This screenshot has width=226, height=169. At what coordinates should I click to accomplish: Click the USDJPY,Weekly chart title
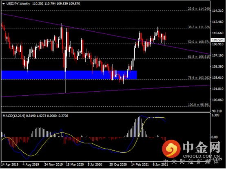pos(18,4)
